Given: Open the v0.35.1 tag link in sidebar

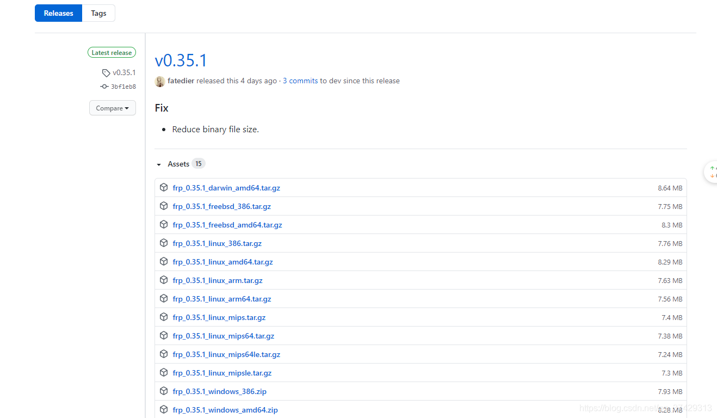Looking at the screenshot, I should (x=124, y=72).
